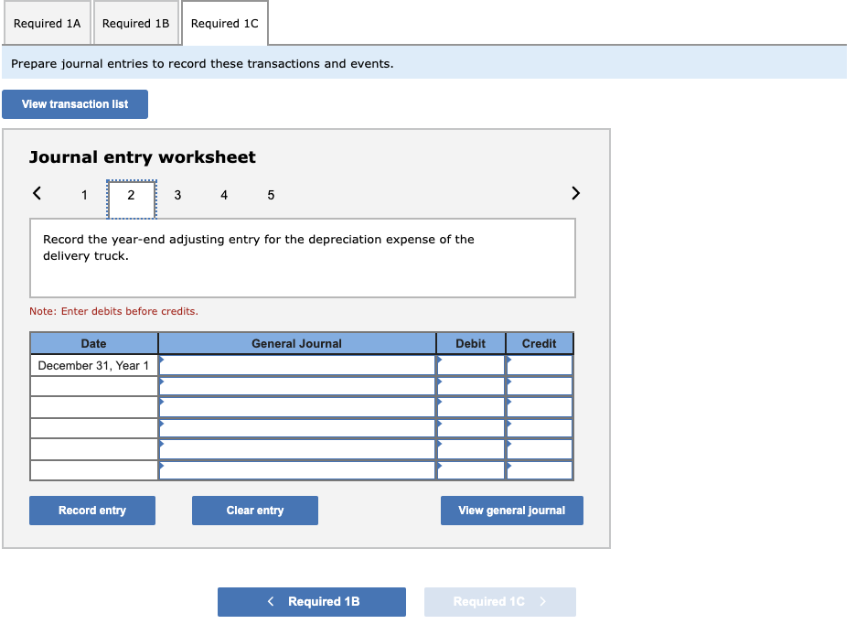This screenshot has height=624, width=856.
Task: Open View general journal
Action: tap(512, 511)
